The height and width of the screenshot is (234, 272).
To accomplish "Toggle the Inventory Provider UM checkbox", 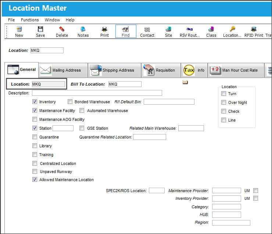I will [255, 198].
